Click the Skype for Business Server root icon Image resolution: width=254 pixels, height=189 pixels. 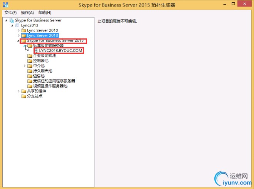pyautogui.click(x=12, y=20)
